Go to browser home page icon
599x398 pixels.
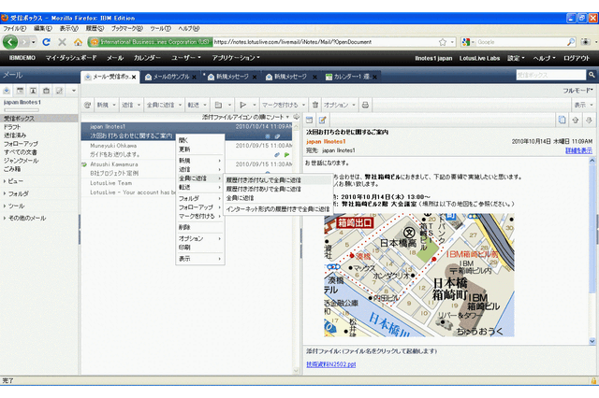coord(78,42)
